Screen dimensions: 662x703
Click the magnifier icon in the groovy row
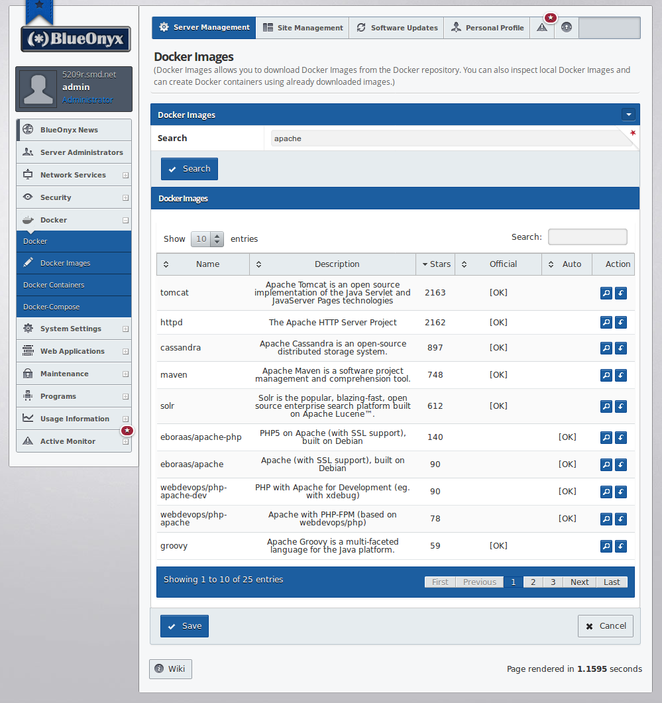click(x=606, y=546)
